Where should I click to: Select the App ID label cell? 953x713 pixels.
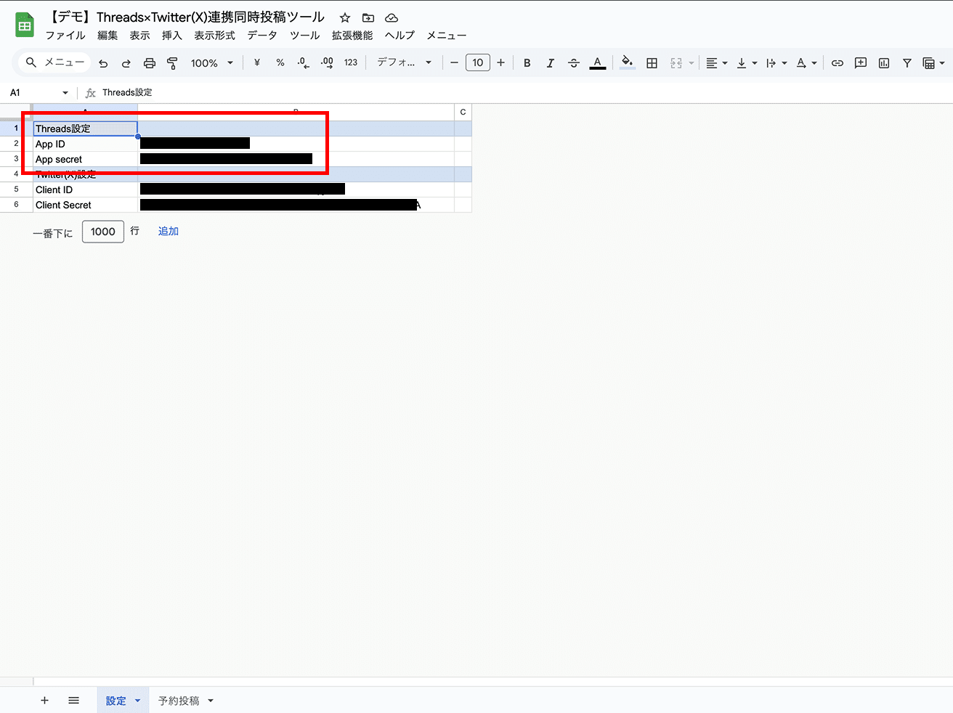[86, 144]
